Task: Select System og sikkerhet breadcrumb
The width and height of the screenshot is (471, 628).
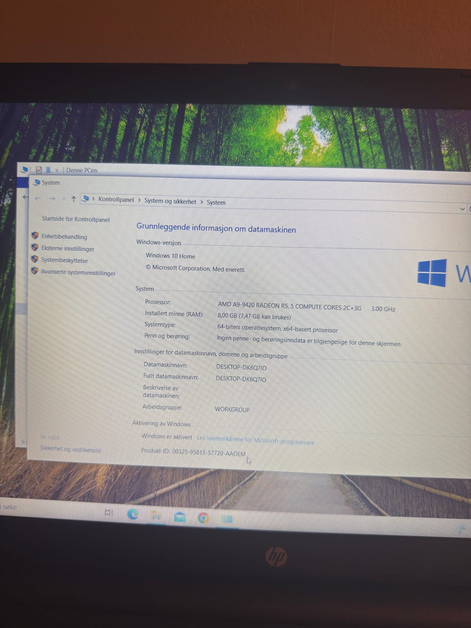Action: (170, 201)
